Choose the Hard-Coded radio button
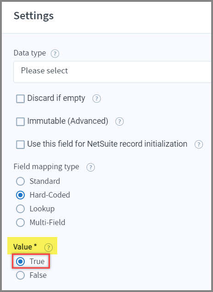Screen dimensions: 213x292 coord(20,195)
